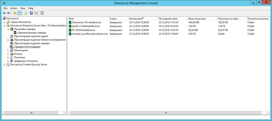Expand the Сервис DeviceLock node
Screen dimensions: 272x121
pos(4,22)
